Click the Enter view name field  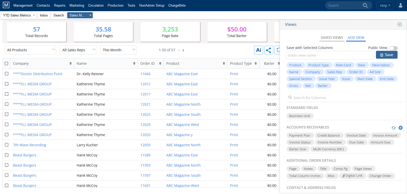tap(330, 55)
